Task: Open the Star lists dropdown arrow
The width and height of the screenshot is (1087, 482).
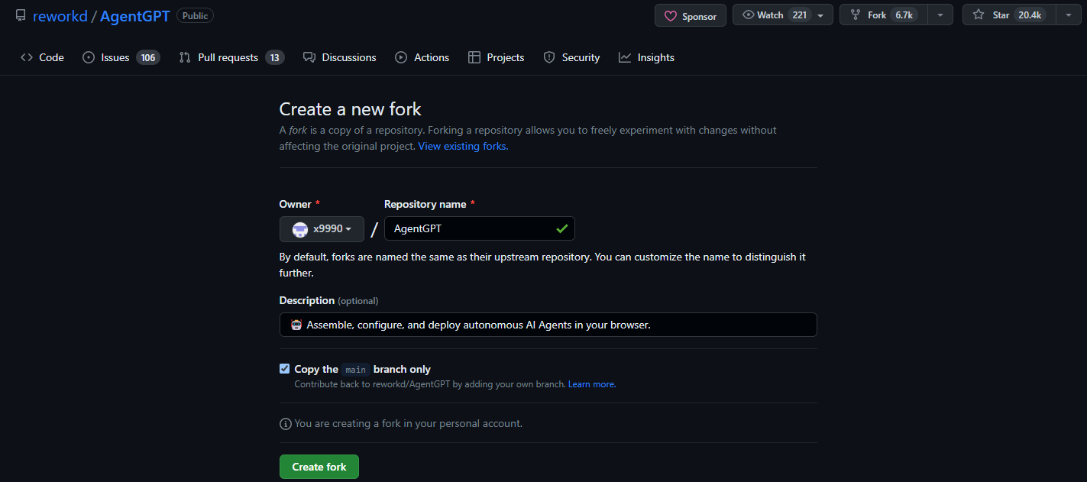Action: (1067, 15)
